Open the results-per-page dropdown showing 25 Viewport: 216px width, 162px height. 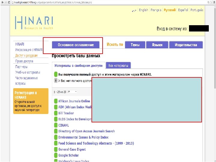pos(72,92)
